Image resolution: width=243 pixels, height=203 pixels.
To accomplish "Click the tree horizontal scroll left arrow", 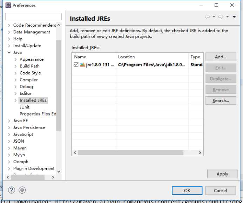I will 8,177.
